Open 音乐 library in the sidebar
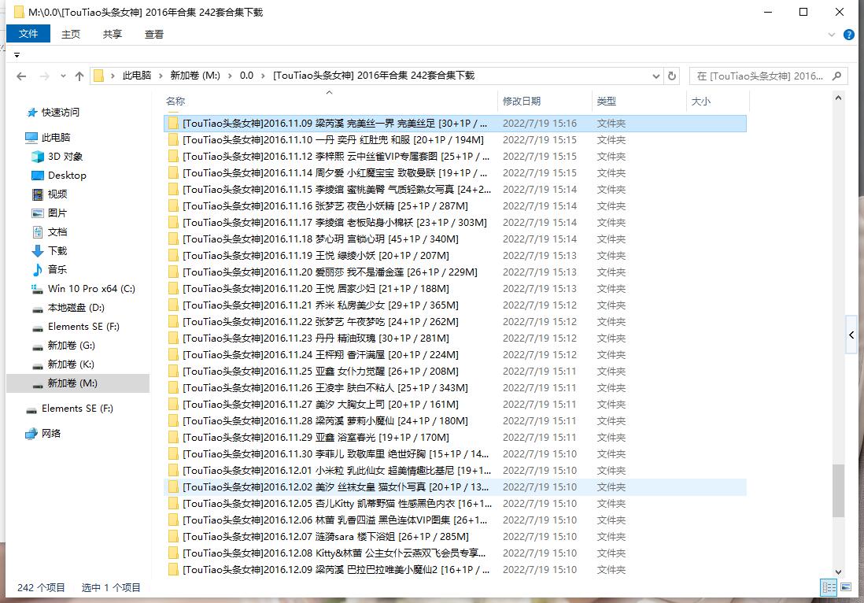This screenshot has width=864, height=603. pyautogui.click(x=57, y=270)
